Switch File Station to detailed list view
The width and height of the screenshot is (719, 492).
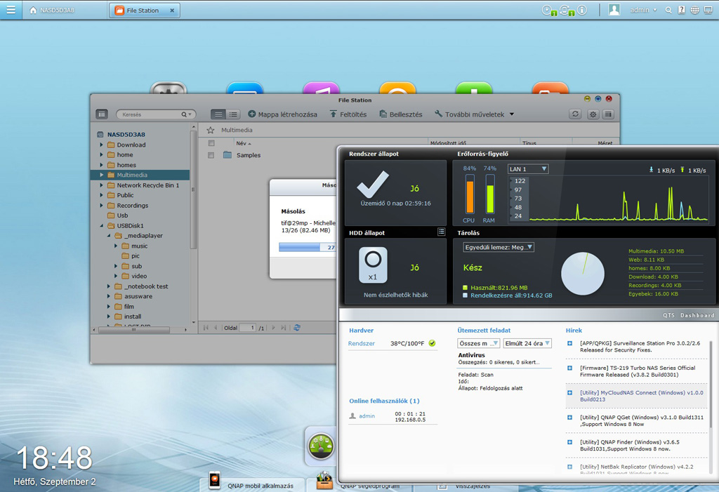coord(233,114)
